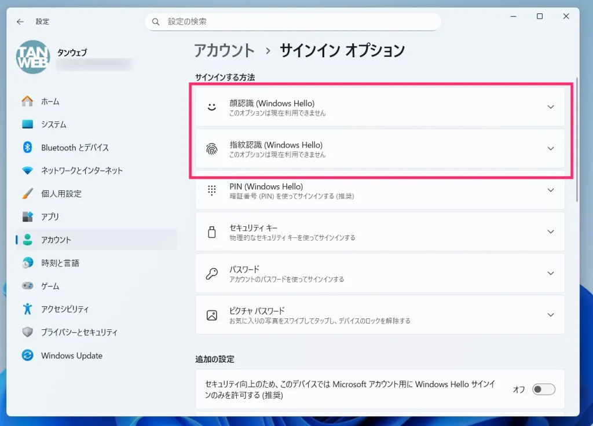Maximize the Settings window
The height and width of the screenshot is (426, 593).
pos(540,16)
